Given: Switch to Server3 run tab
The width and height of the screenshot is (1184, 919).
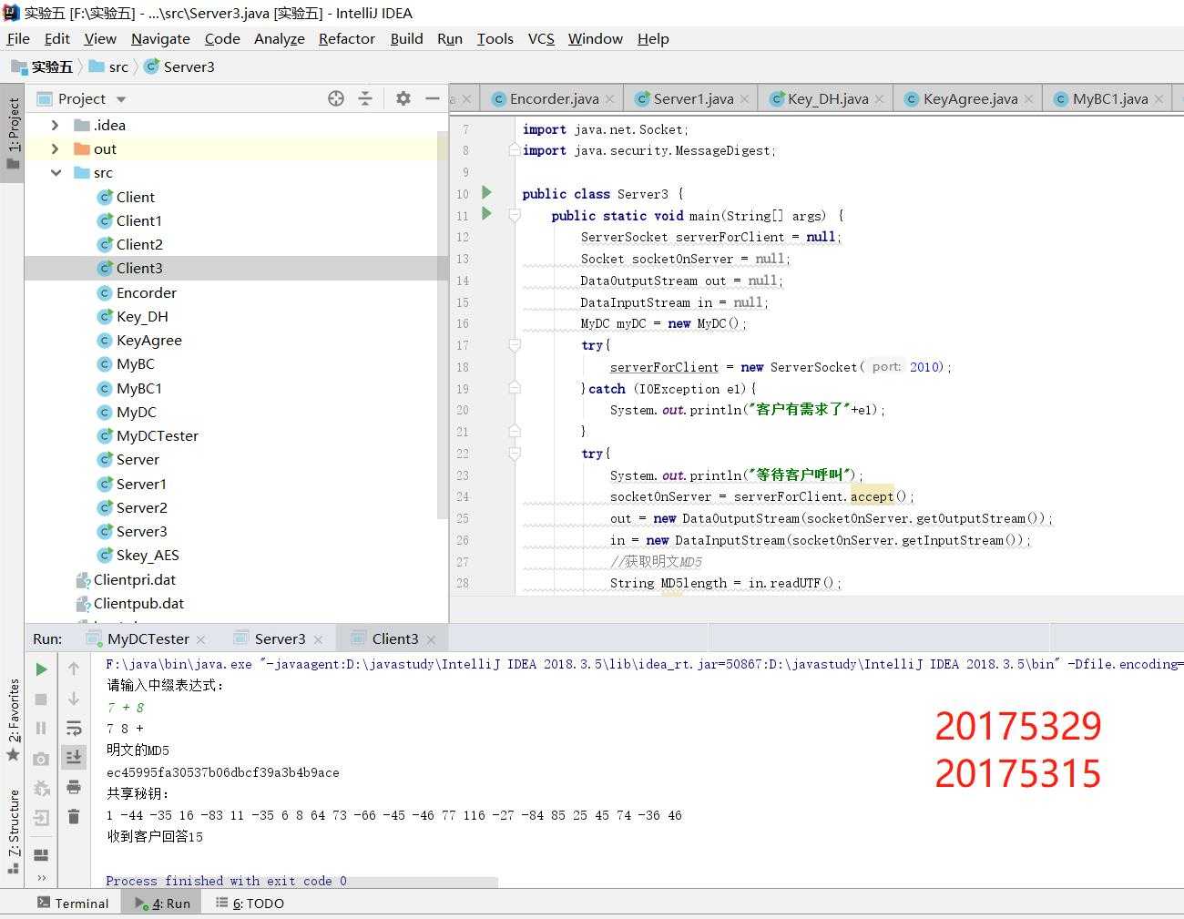Looking at the screenshot, I should (280, 638).
